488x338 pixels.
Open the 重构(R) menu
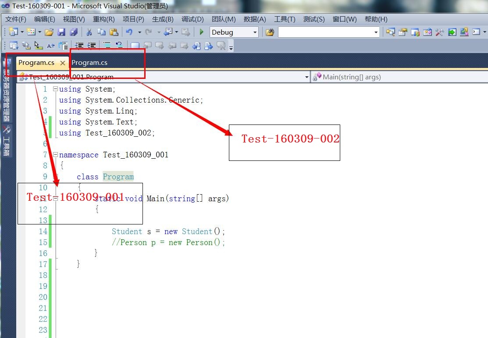(x=103, y=19)
